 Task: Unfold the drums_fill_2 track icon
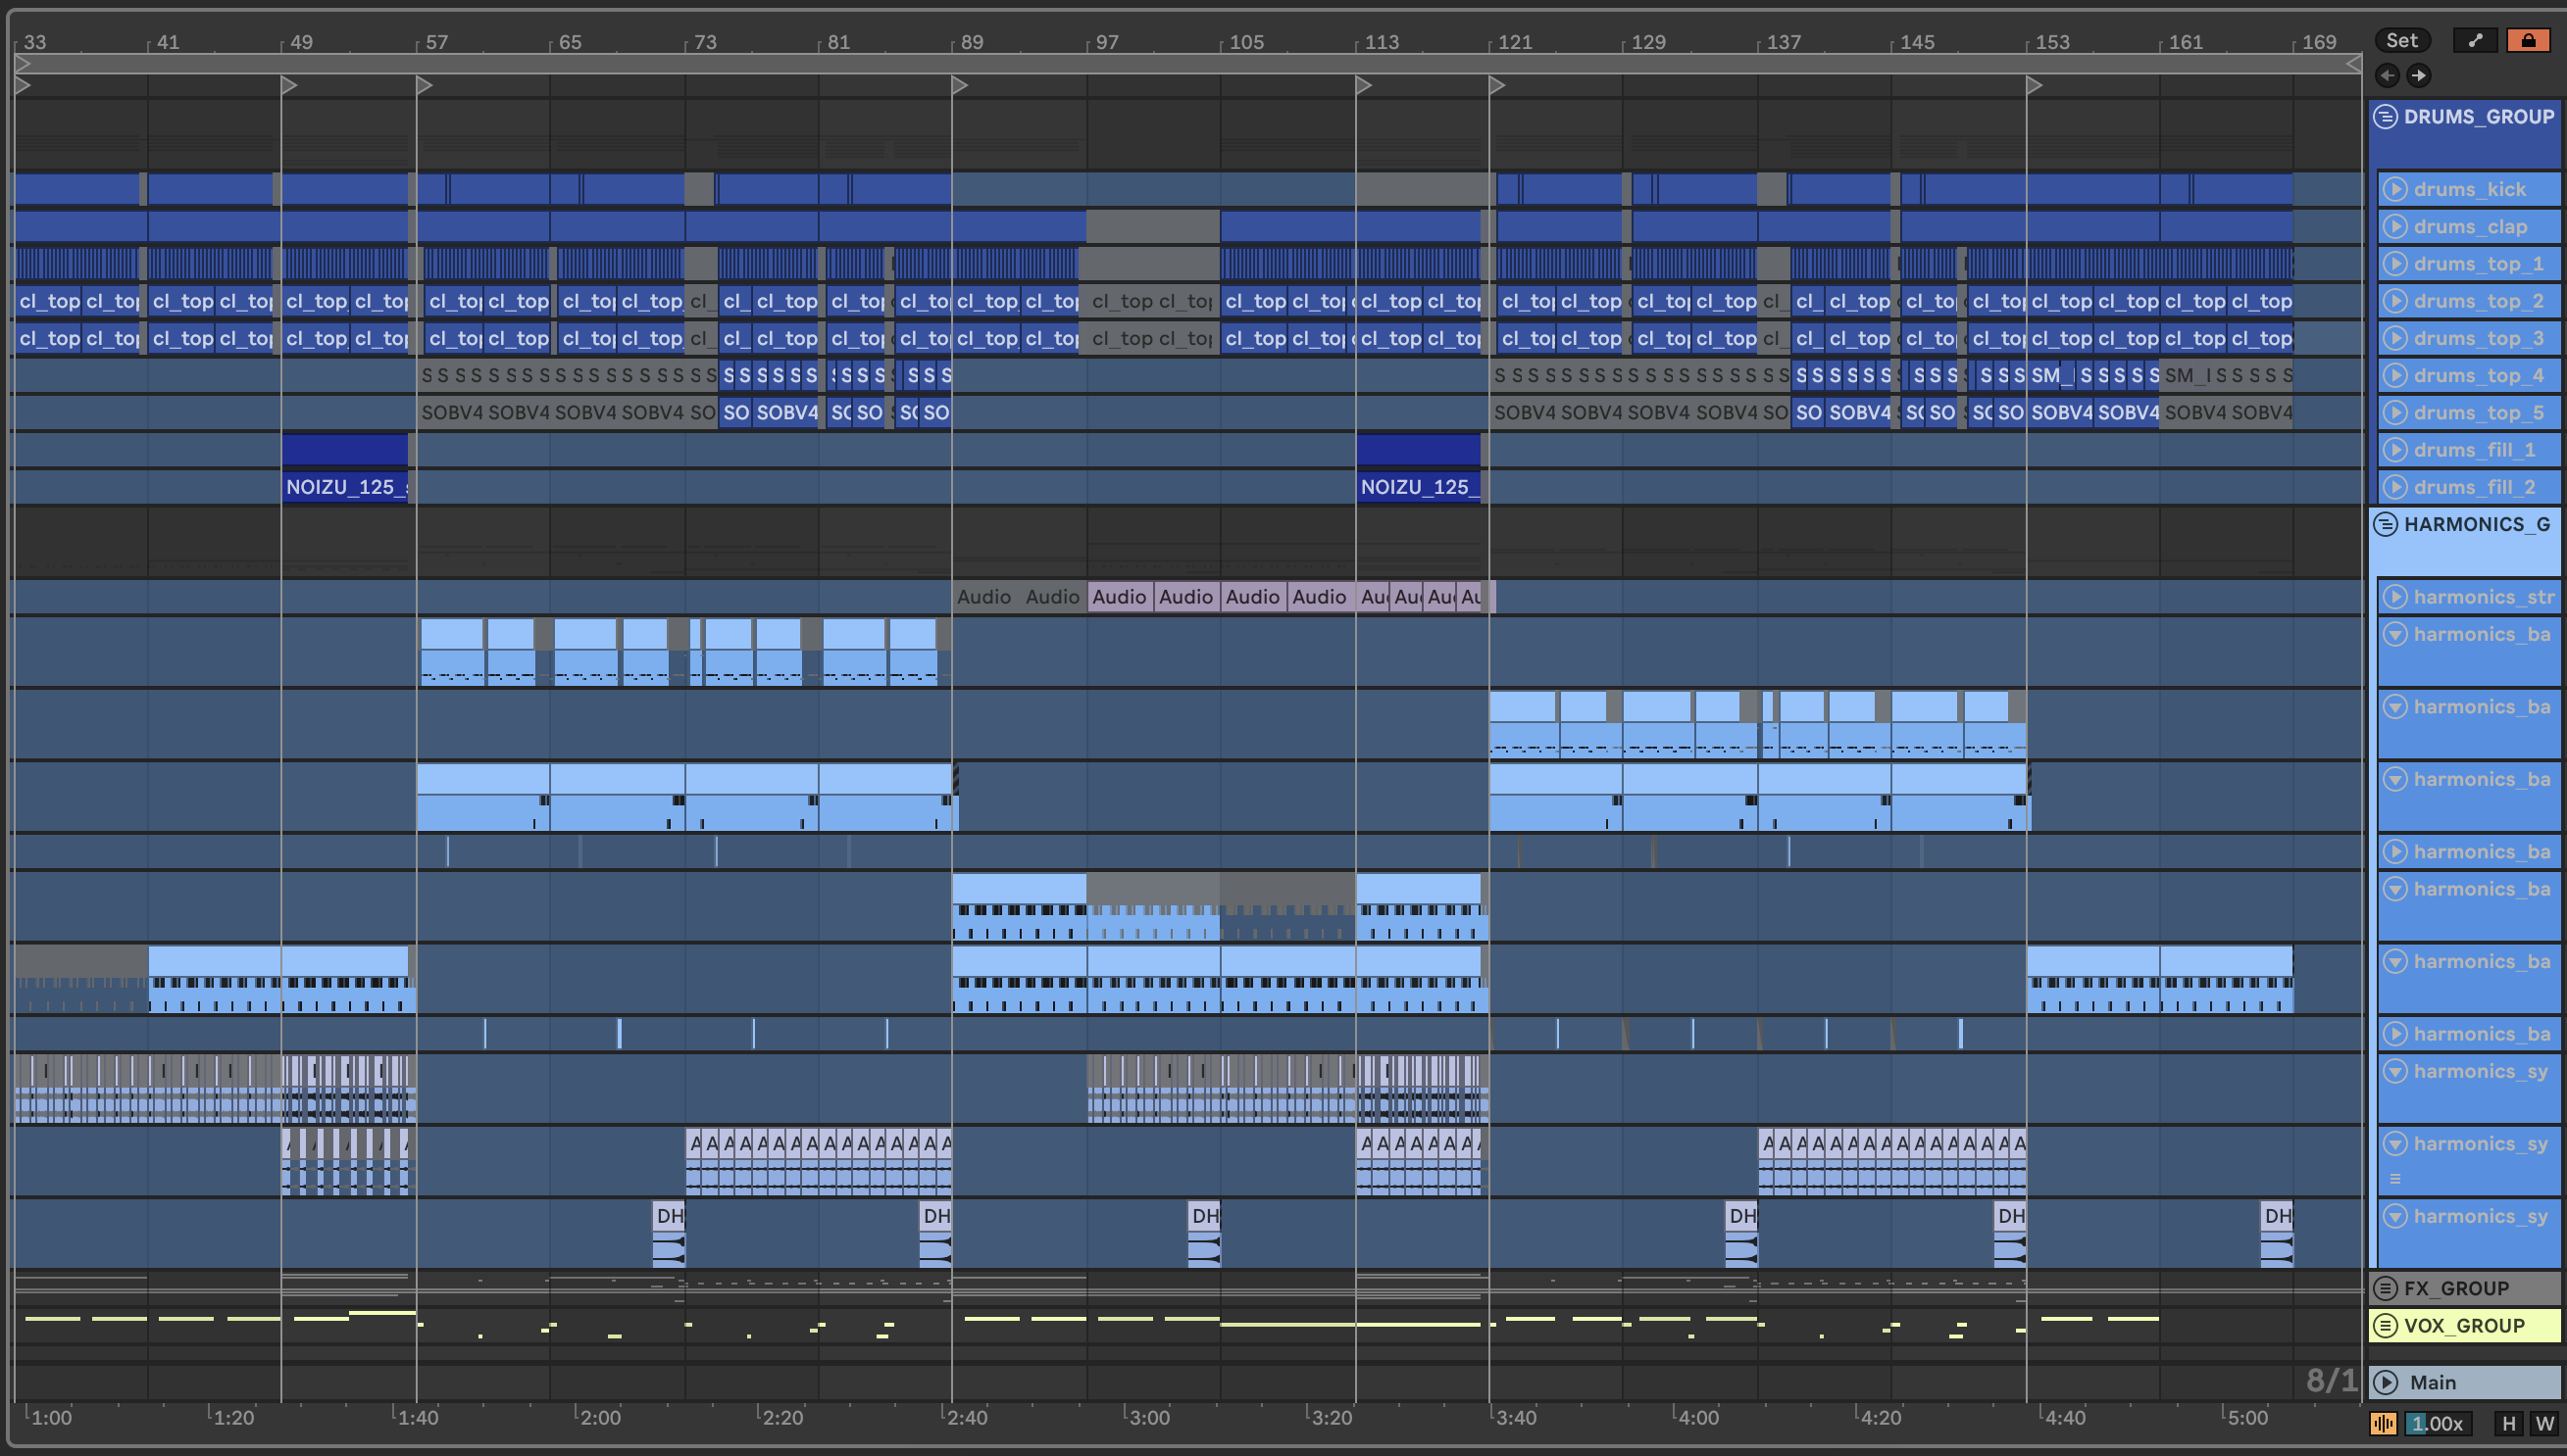click(x=2395, y=487)
